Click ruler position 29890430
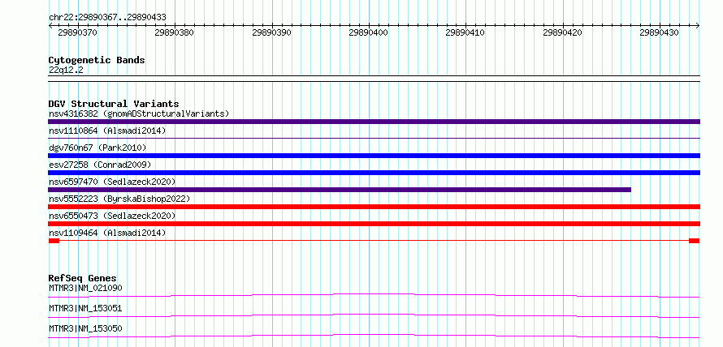The height and width of the screenshot is (347, 723). (x=660, y=32)
